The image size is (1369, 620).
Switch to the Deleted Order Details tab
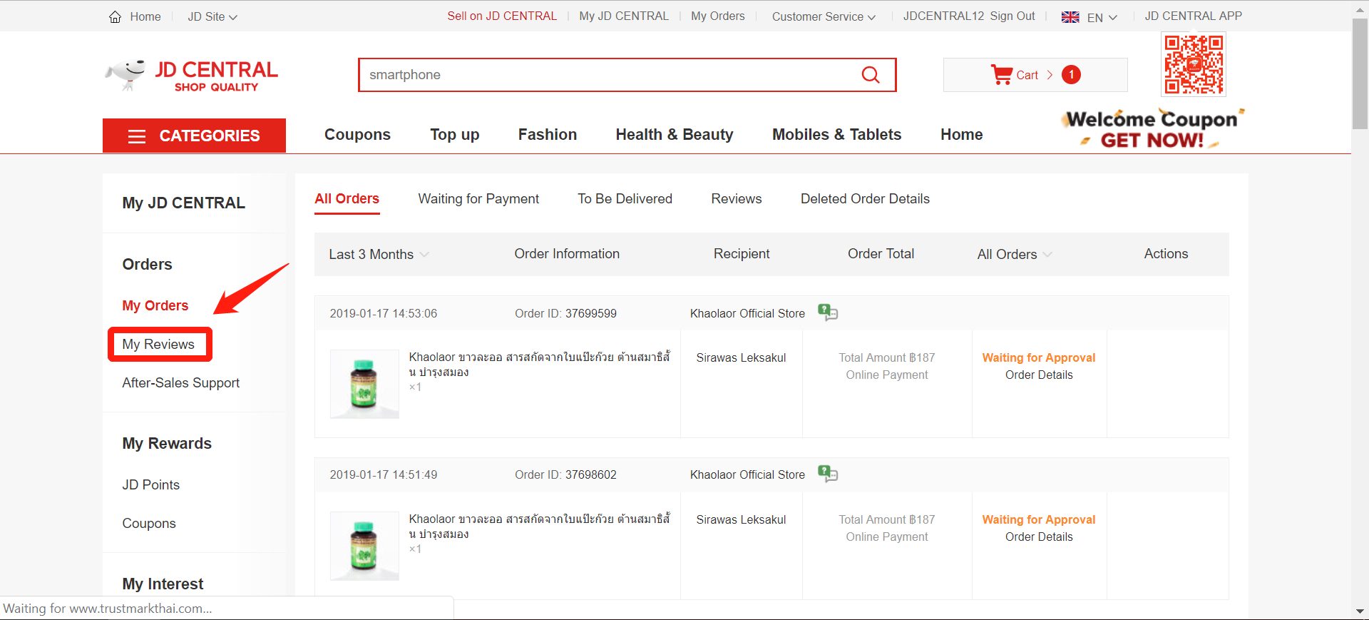pos(865,199)
